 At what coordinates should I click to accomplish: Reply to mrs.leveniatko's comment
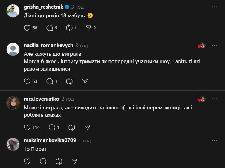coord(52,127)
